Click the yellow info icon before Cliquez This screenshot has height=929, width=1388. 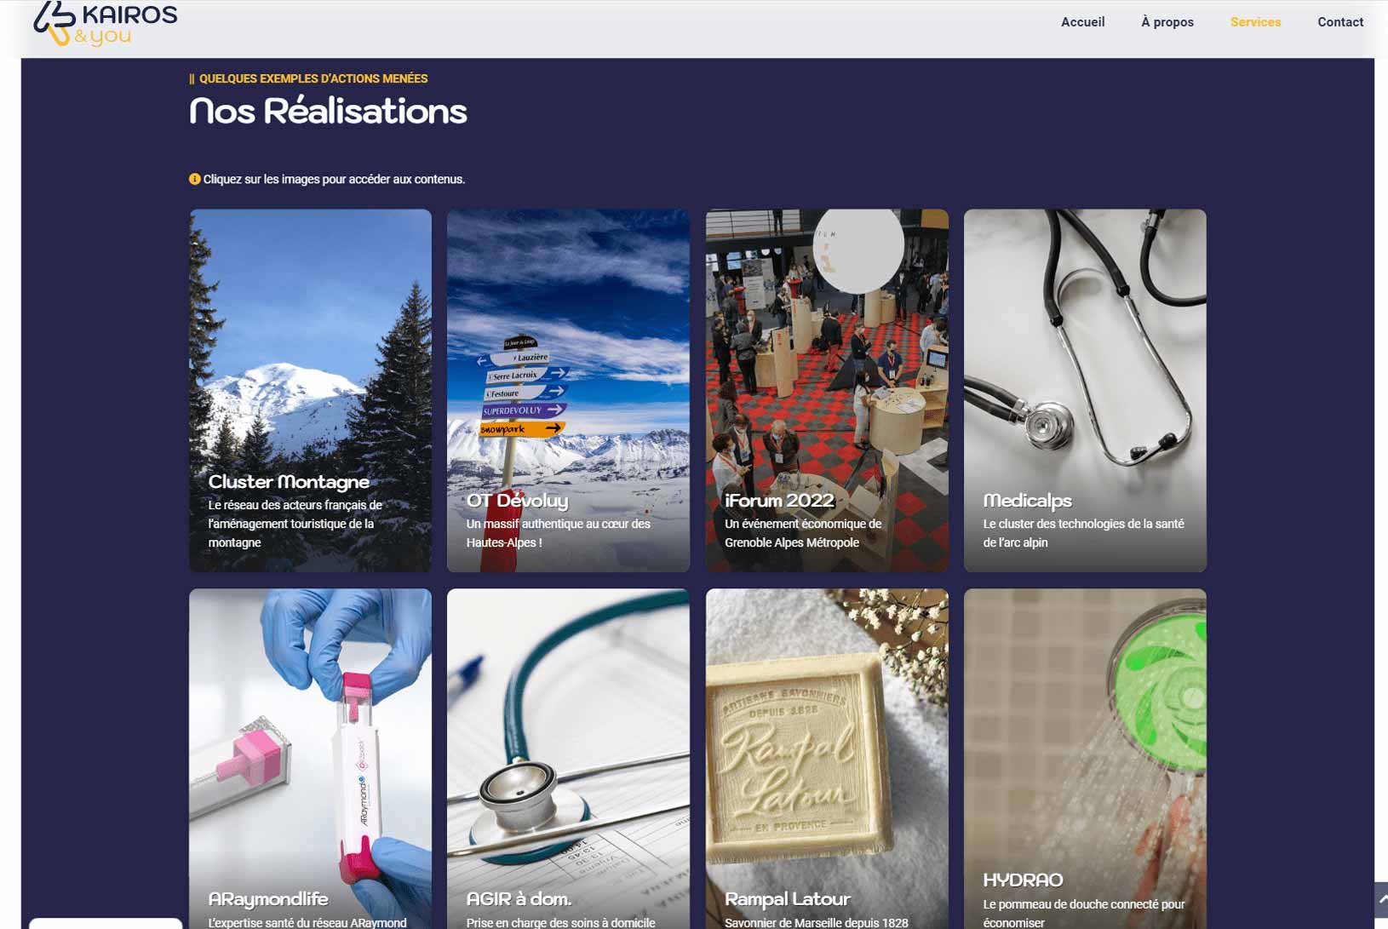tap(194, 179)
